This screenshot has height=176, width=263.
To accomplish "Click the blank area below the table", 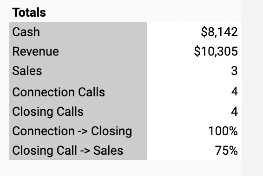I will 124,169.
